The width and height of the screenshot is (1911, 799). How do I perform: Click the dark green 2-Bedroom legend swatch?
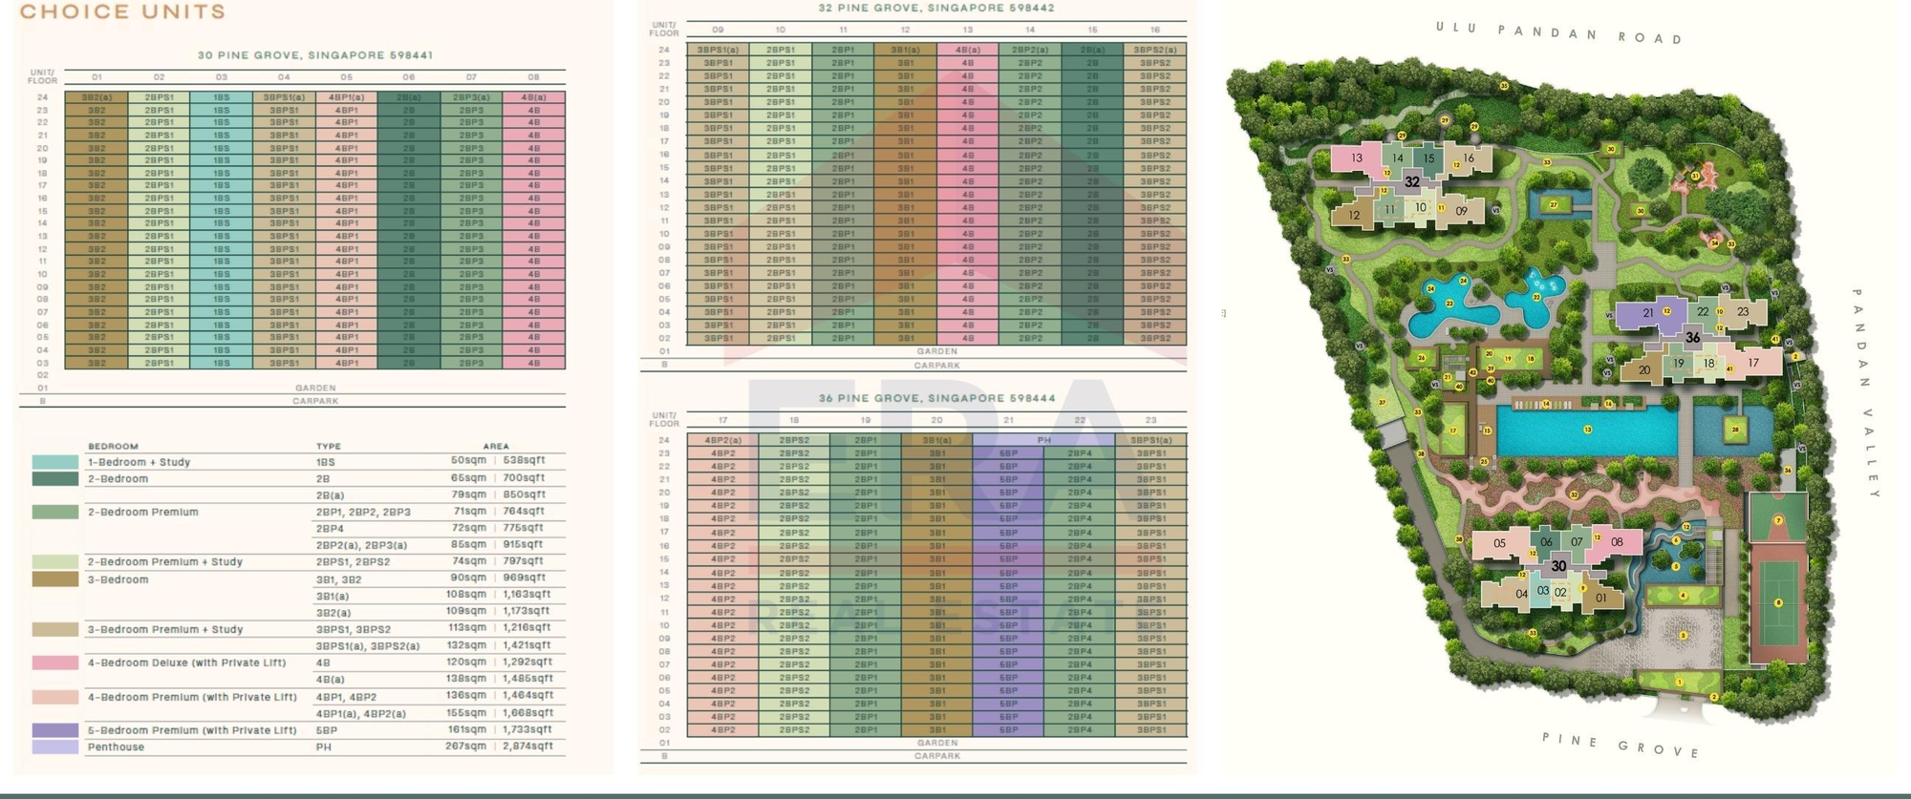(54, 478)
